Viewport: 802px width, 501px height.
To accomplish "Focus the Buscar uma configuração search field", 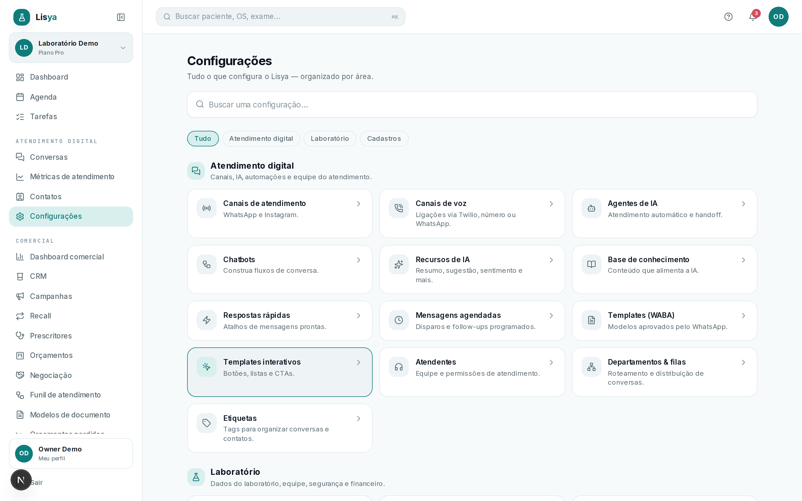I will click(472, 104).
